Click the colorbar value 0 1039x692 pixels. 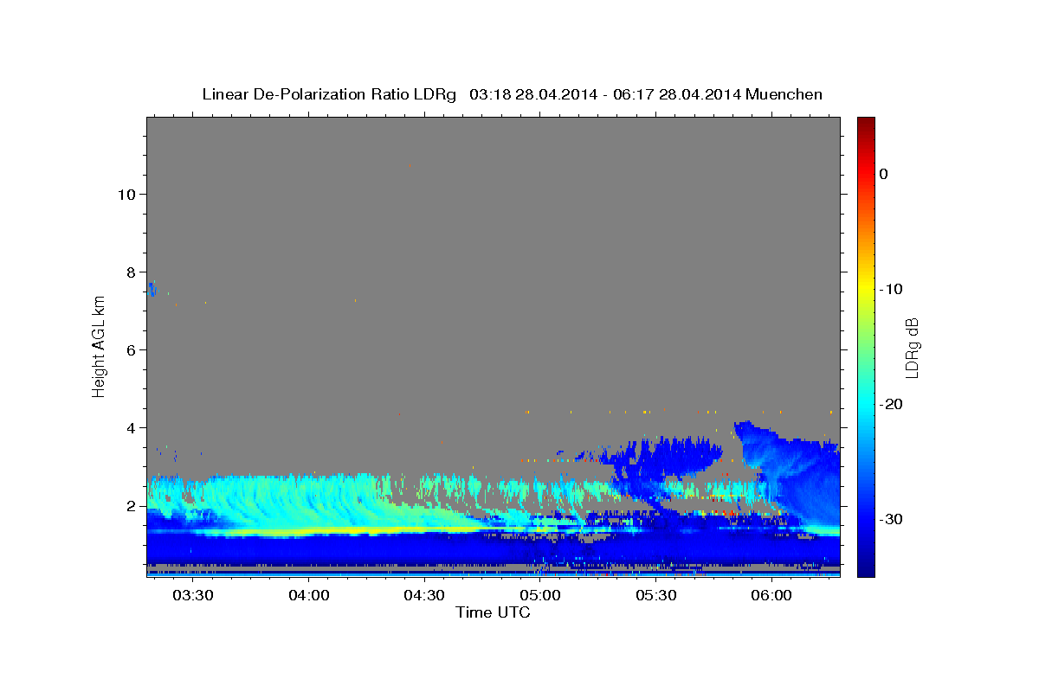884,174
